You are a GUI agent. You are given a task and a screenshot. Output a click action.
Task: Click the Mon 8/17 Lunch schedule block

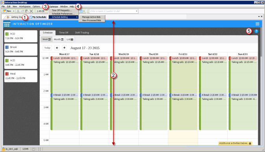pyautogui.click(x=64, y=58)
